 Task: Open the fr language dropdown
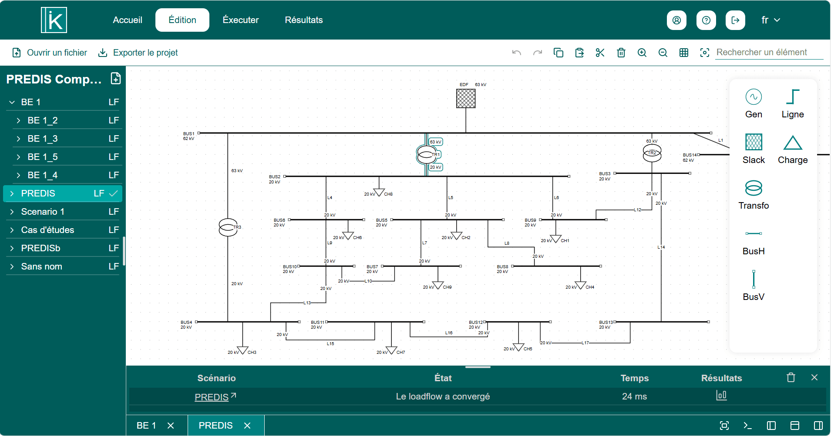[x=770, y=20]
